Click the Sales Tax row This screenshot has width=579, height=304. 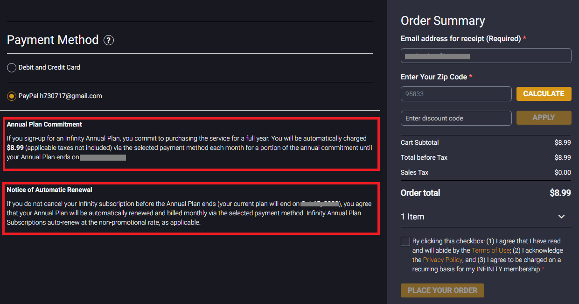[x=486, y=172]
